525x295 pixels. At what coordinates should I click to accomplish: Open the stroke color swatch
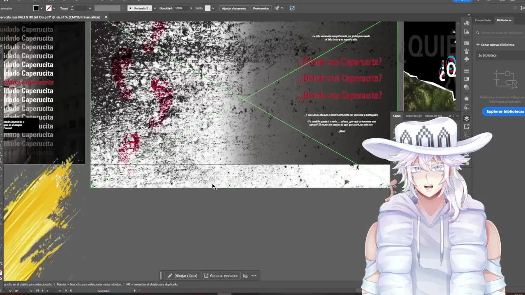[49, 8]
